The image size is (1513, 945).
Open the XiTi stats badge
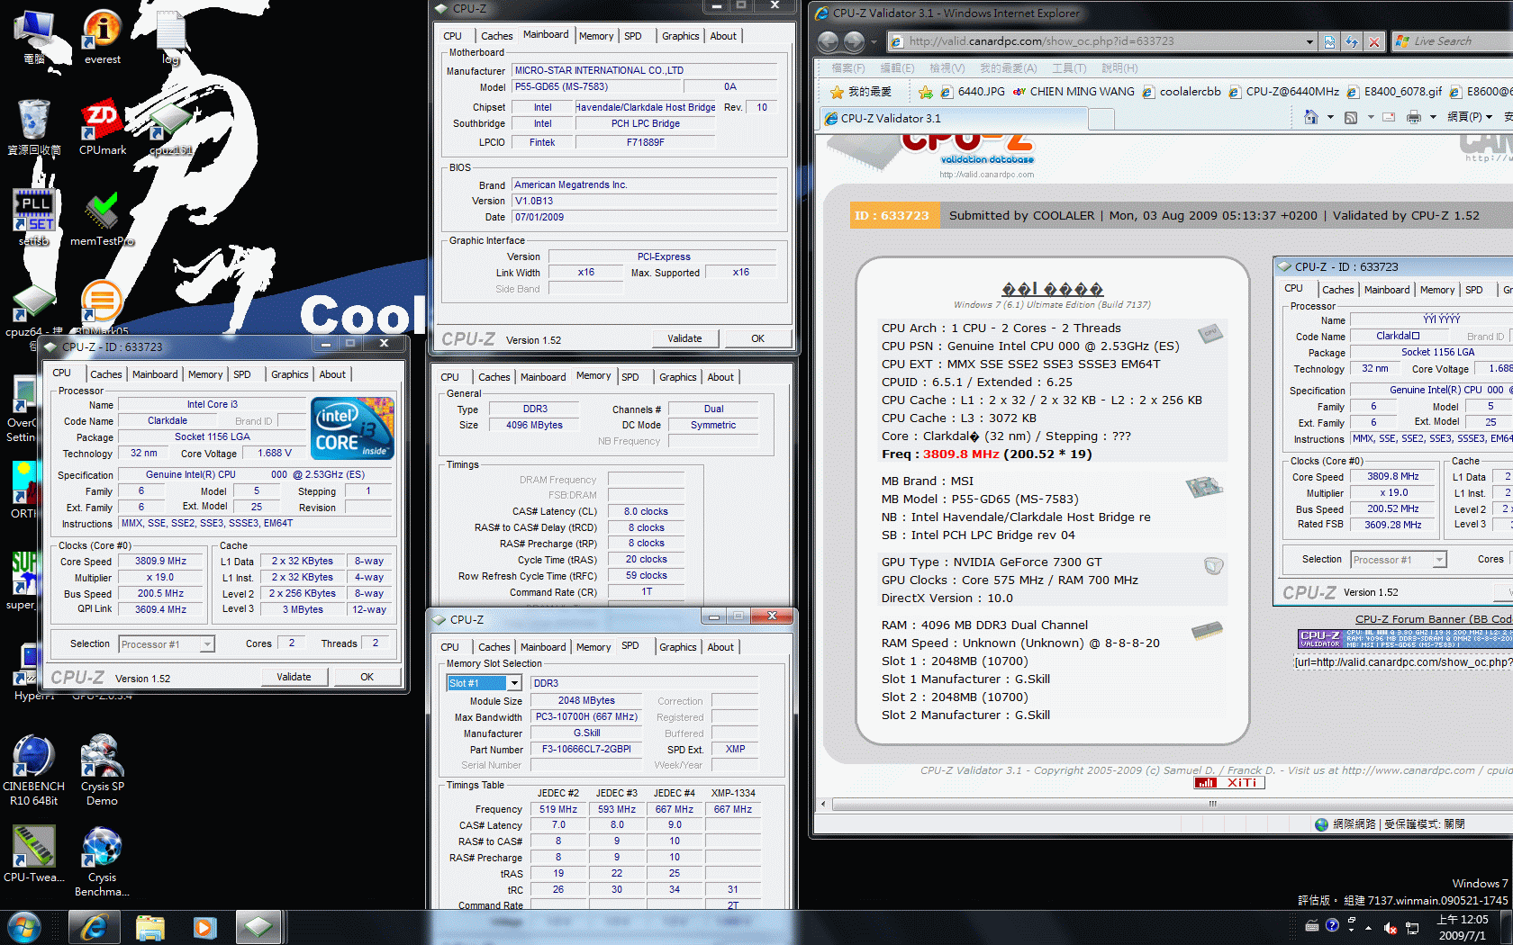click(1229, 783)
